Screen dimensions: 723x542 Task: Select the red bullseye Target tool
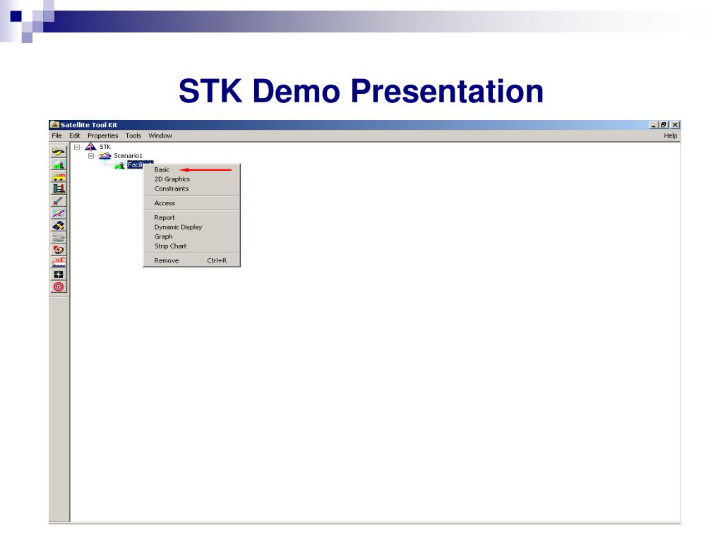click(59, 287)
